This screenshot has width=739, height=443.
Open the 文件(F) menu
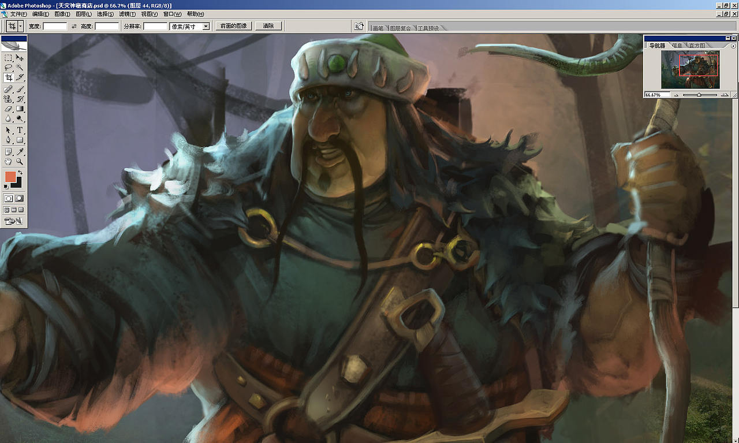[x=18, y=14]
